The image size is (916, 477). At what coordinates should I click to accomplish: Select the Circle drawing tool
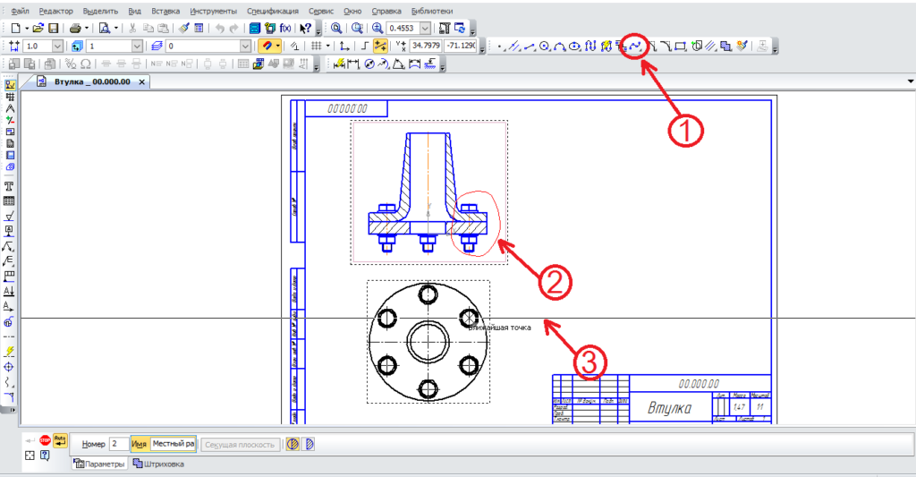(544, 46)
